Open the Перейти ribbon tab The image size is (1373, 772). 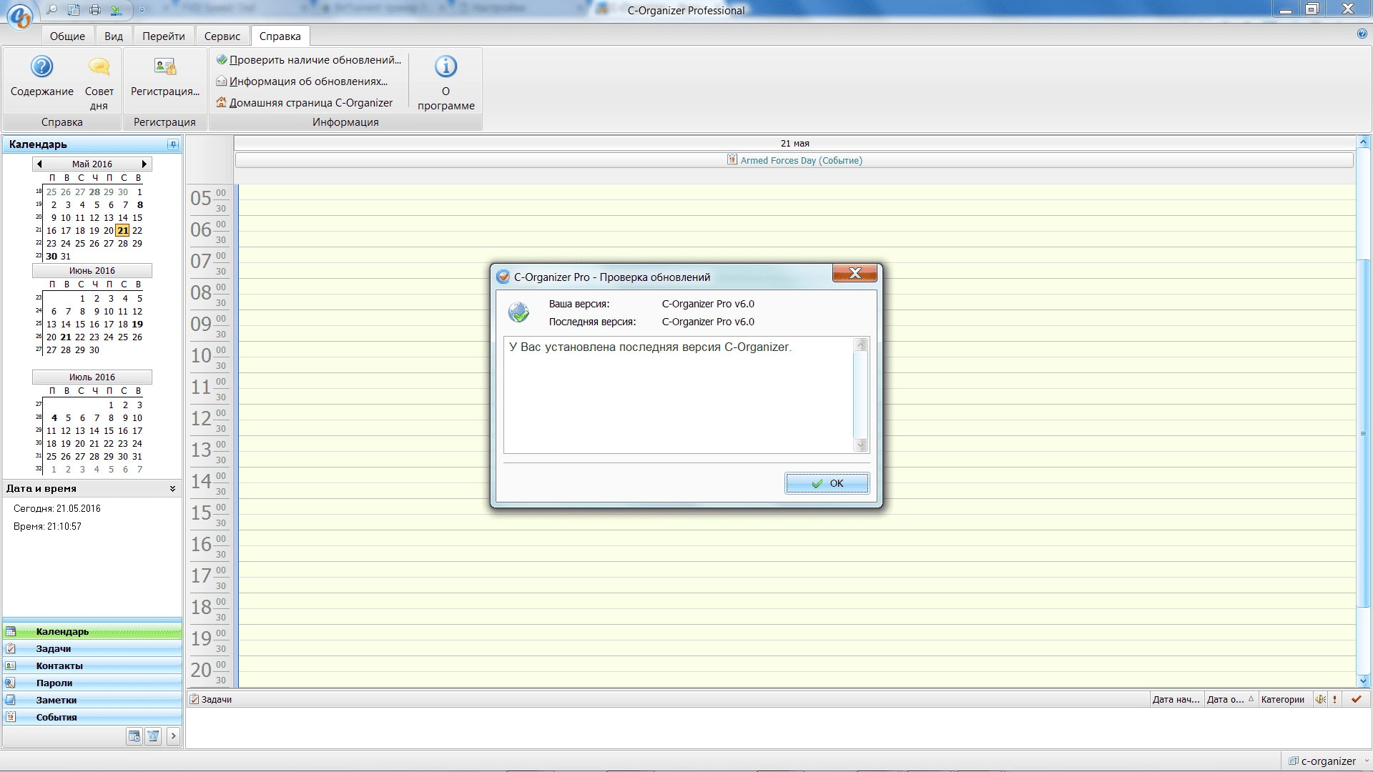[x=163, y=36]
